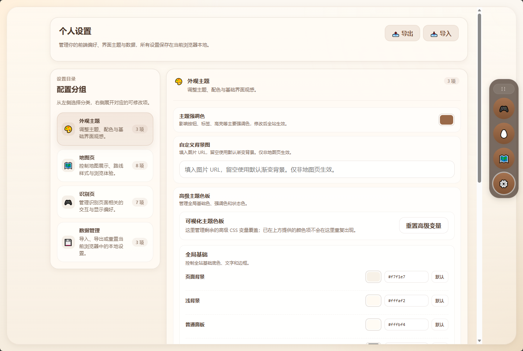Viewport: 523px width, 351px height.
Task: Click the palette icon in 外观主题 header
Action: tap(179, 81)
